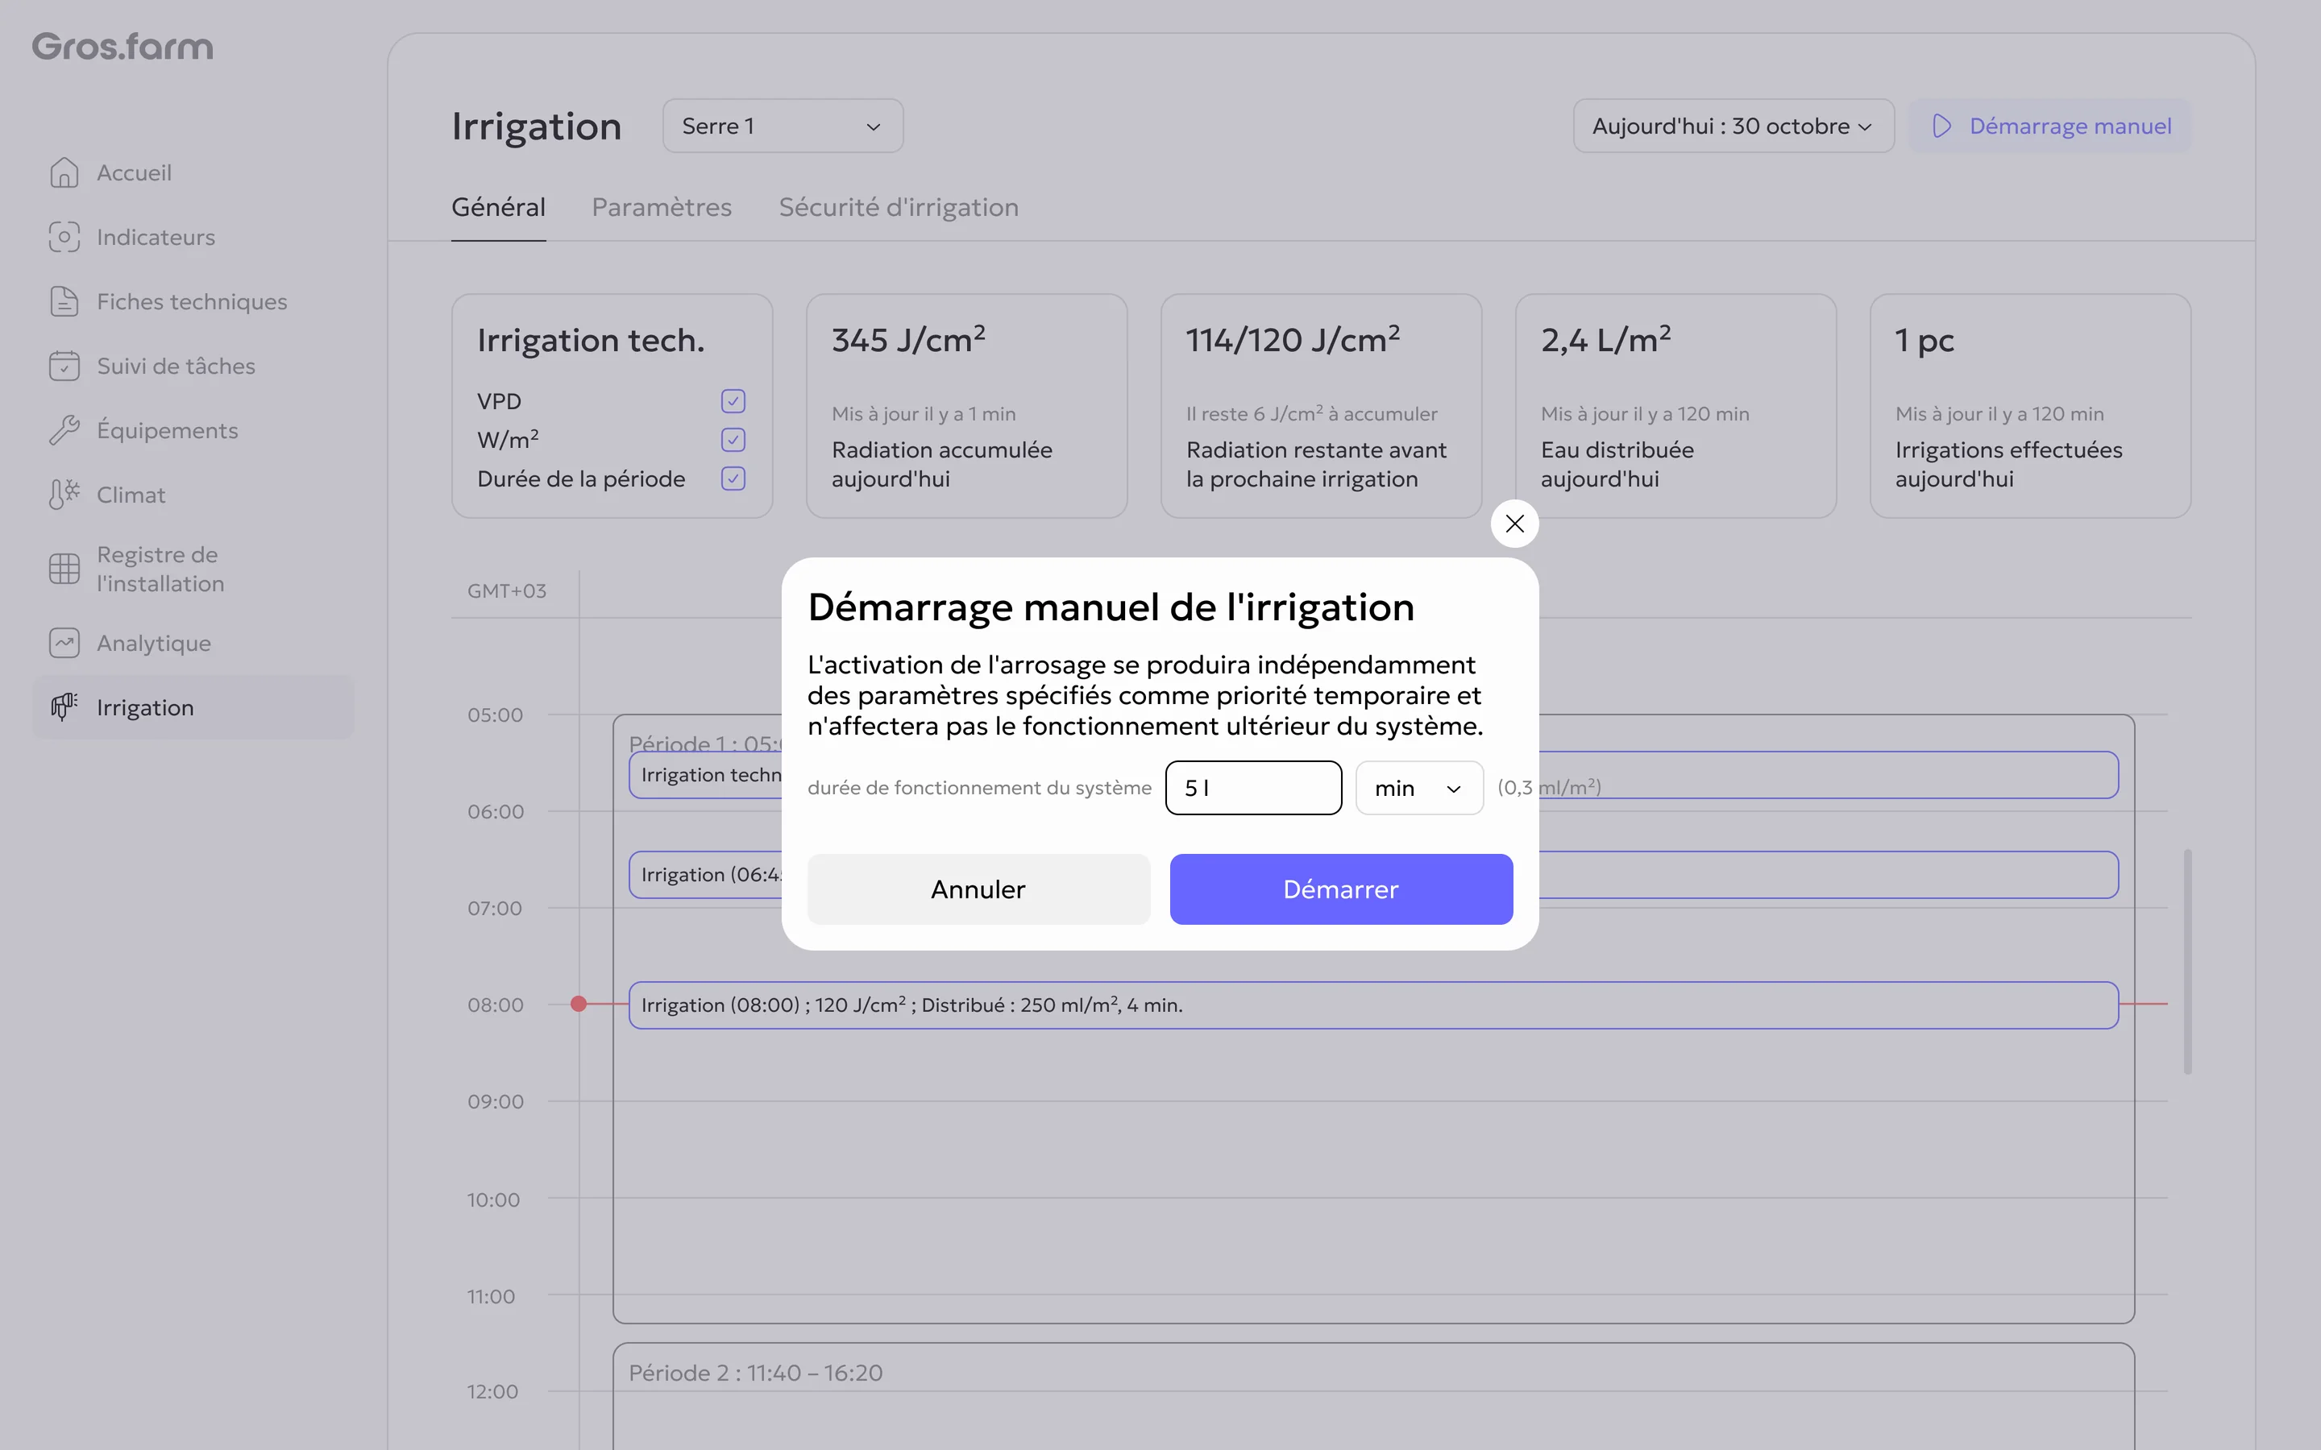Click the Annuler button

coord(978,889)
